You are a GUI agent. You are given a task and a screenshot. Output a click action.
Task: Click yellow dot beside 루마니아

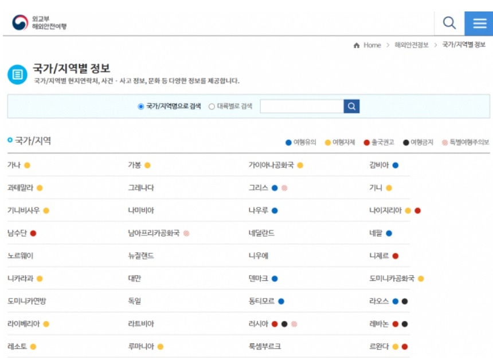click(x=161, y=347)
